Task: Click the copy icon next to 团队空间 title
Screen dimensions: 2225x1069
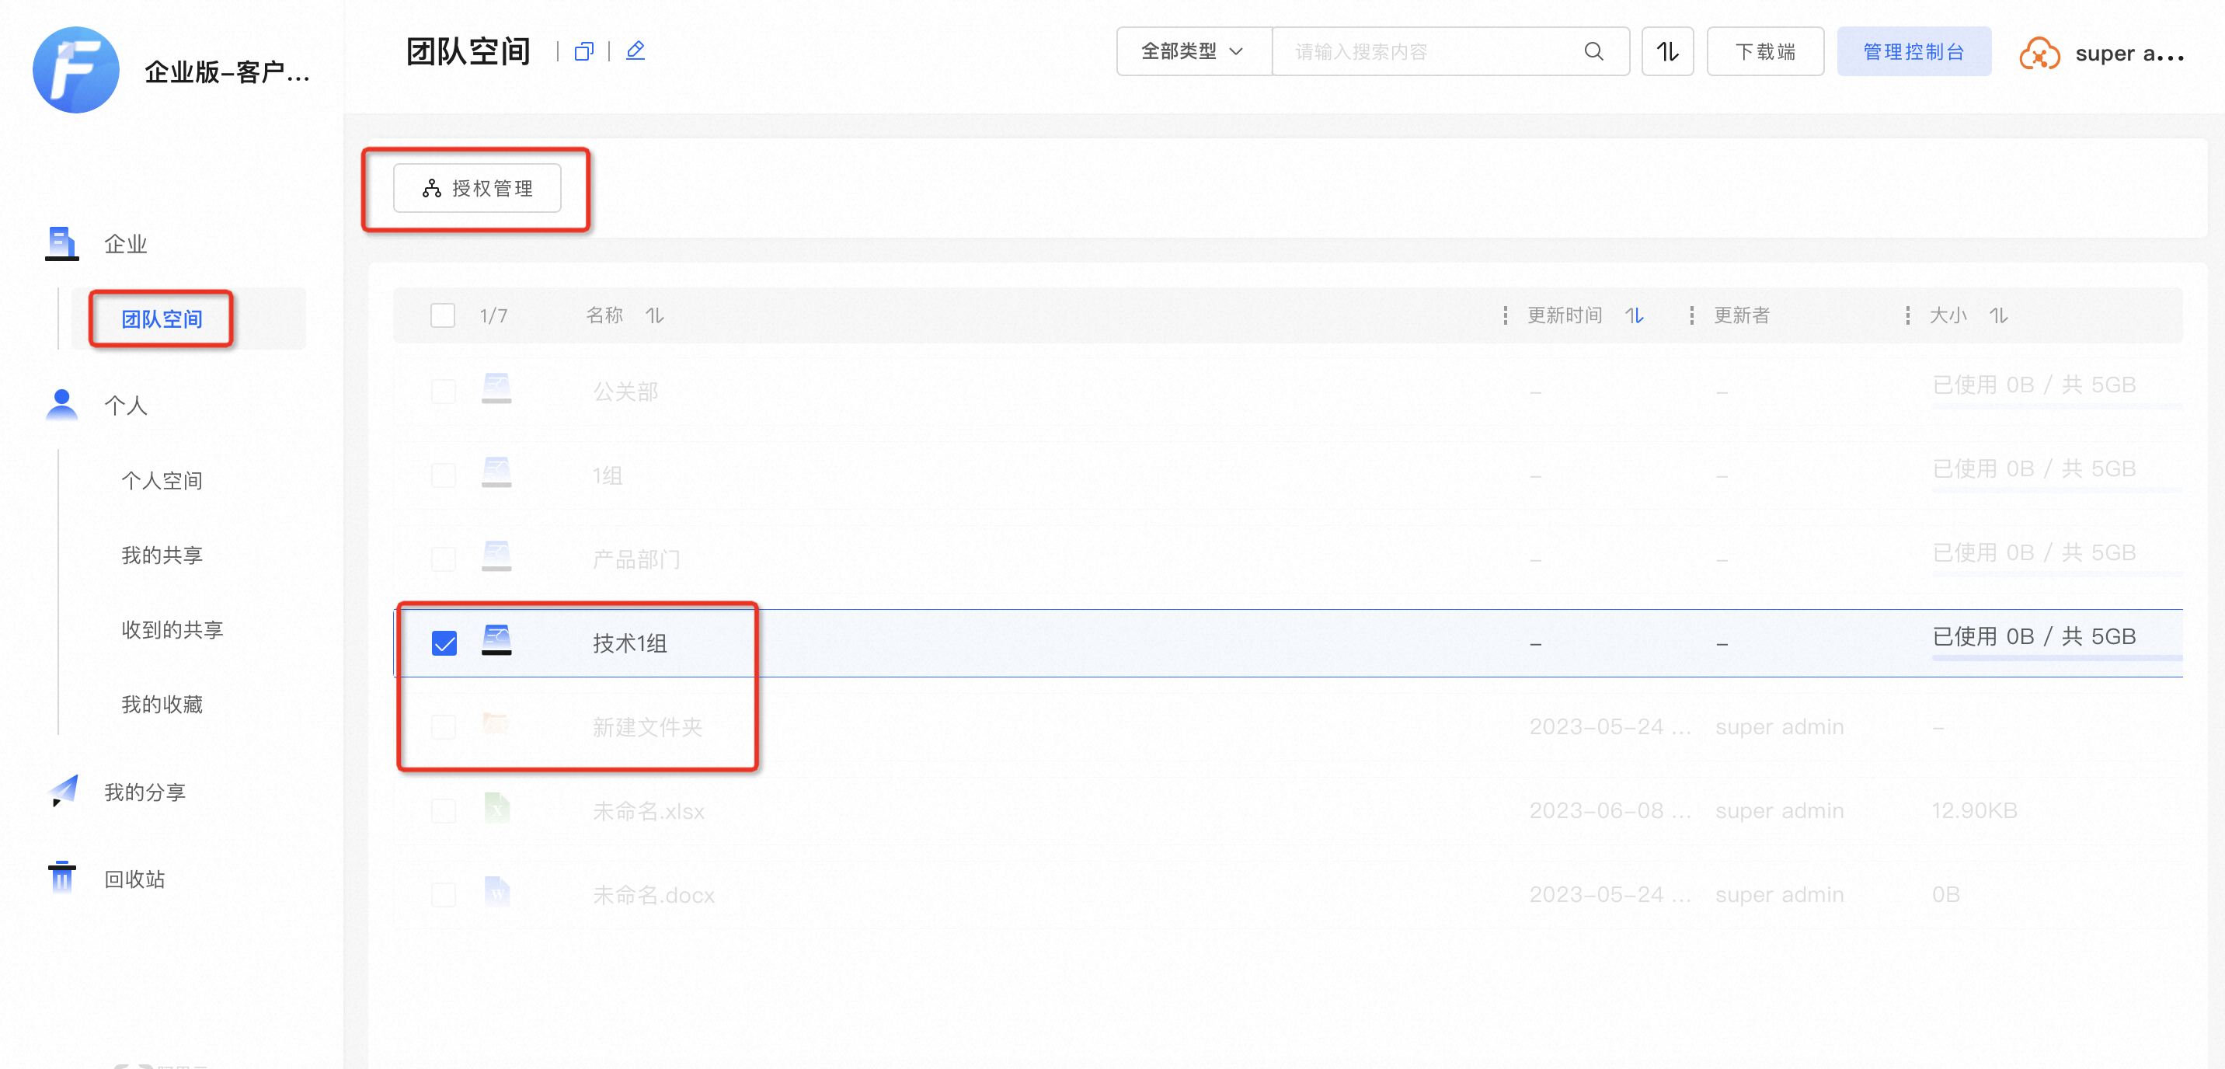Action: pyautogui.click(x=584, y=52)
